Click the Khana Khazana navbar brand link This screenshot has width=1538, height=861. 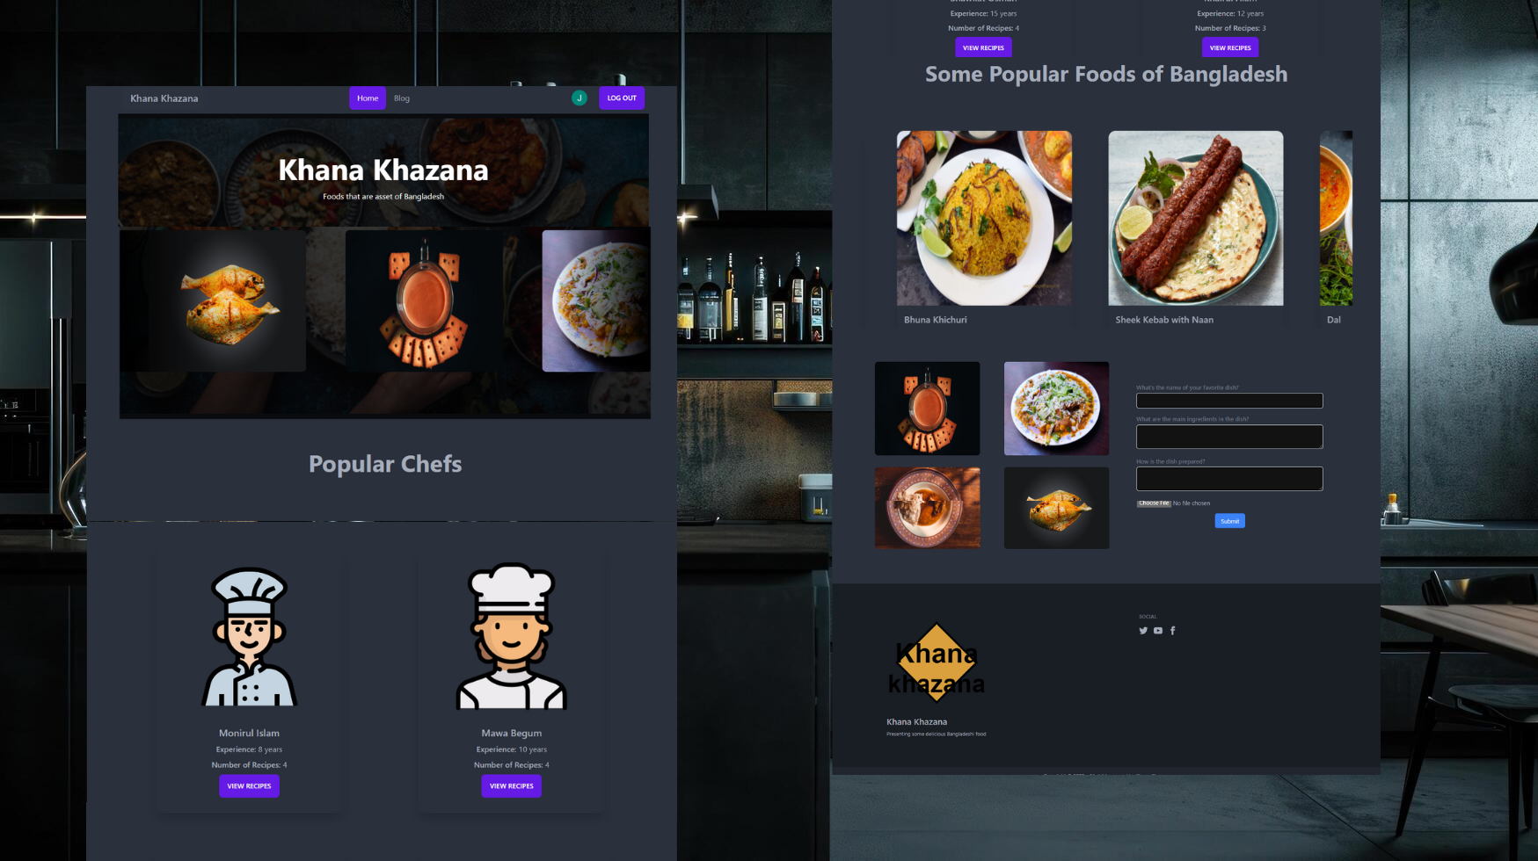[164, 98]
